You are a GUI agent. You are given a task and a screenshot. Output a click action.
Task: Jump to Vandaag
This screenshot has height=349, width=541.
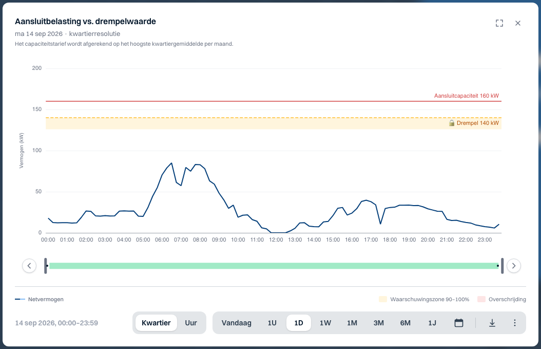point(236,323)
